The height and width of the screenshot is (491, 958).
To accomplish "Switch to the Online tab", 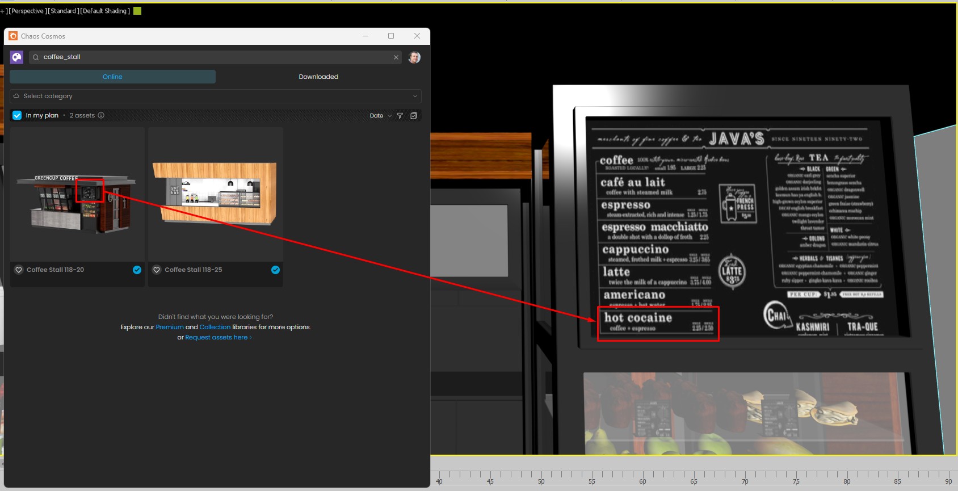I will [112, 77].
